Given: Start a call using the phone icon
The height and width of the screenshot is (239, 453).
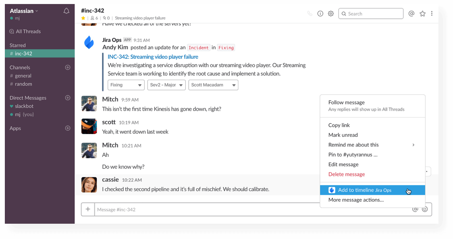Looking at the screenshot, I should (310, 13).
